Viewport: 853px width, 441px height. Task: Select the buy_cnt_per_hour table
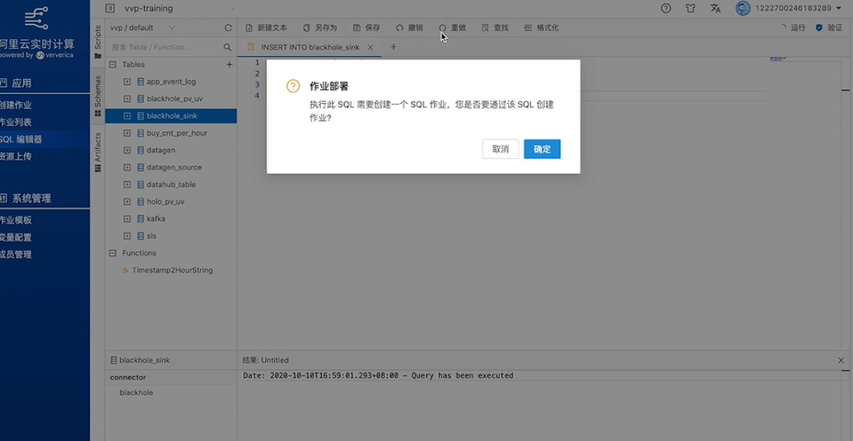(x=177, y=132)
